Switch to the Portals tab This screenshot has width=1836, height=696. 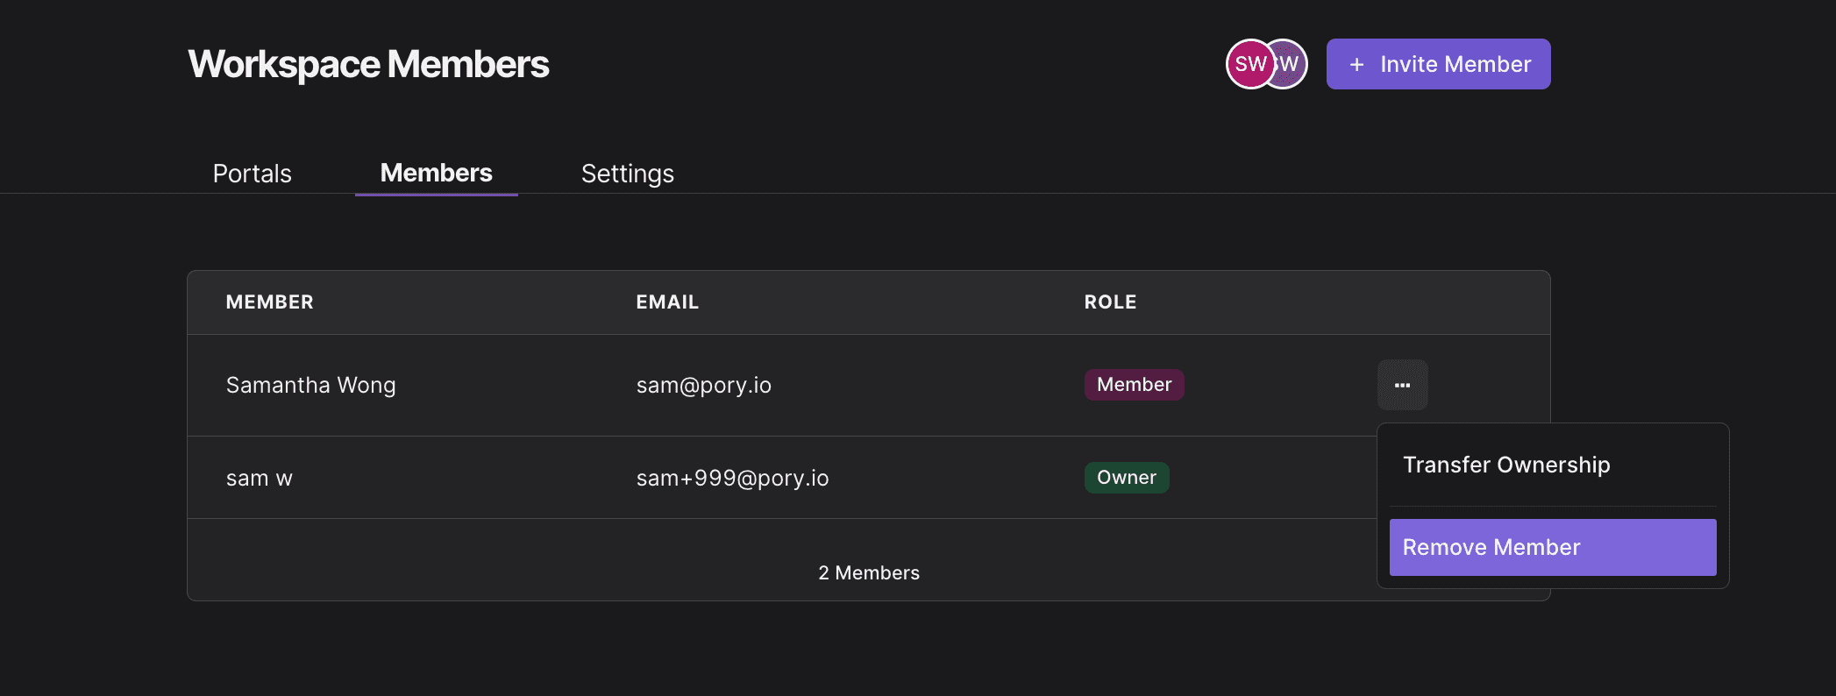tap(253, 174)
